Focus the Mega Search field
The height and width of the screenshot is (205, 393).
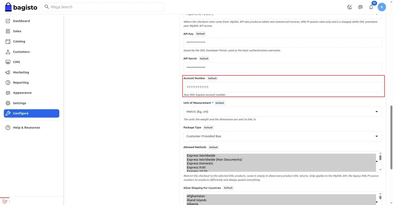pos(103,7)
